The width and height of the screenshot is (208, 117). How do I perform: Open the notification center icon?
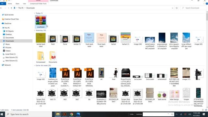(x=204, y=114)
